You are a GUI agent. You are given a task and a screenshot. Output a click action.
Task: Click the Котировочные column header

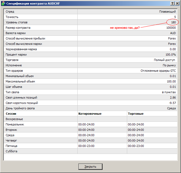[x=102, y=114]
